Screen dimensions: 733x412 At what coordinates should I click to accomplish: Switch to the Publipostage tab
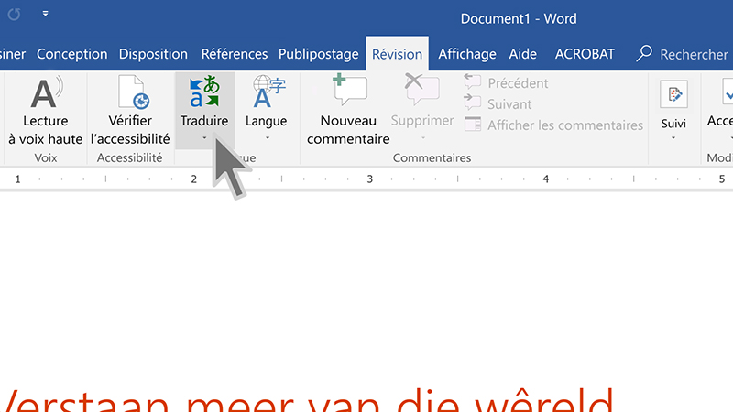click(319, 54)
